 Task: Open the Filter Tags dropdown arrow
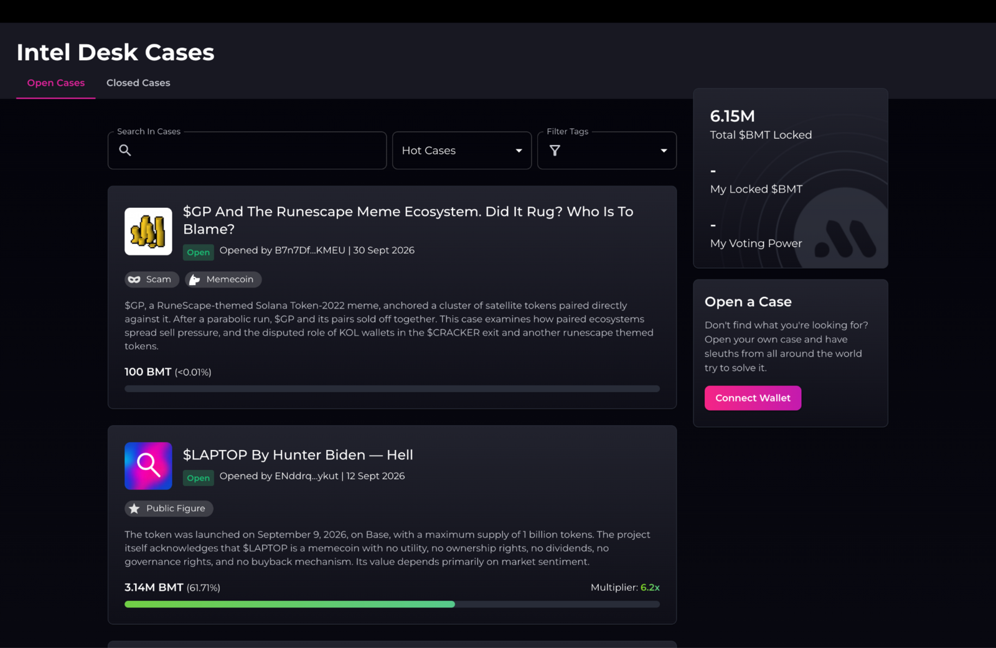664,151
